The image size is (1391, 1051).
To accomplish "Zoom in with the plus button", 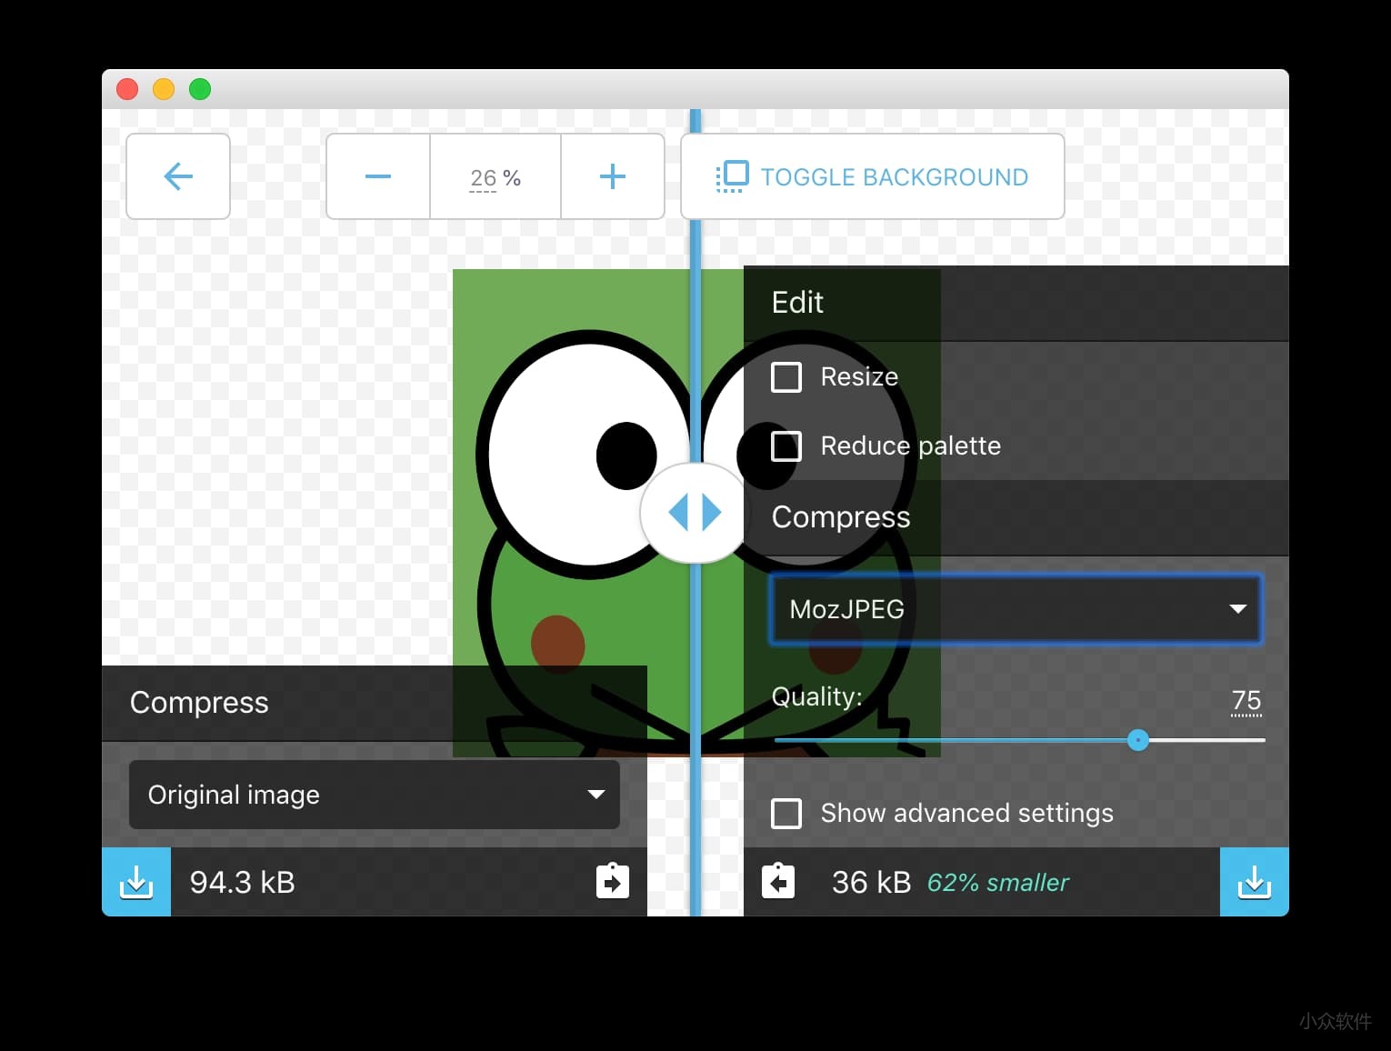I will tap(613, 176).
